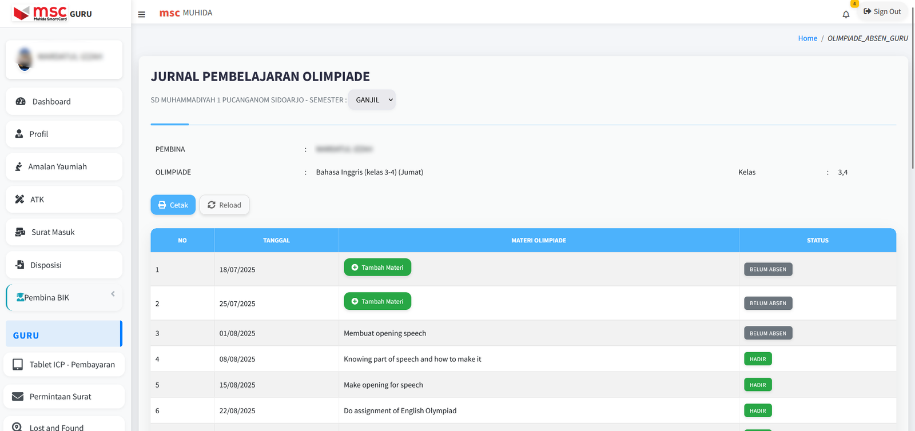Click the Reload button
The image size is (915, 431).
[x=224, y=205]
